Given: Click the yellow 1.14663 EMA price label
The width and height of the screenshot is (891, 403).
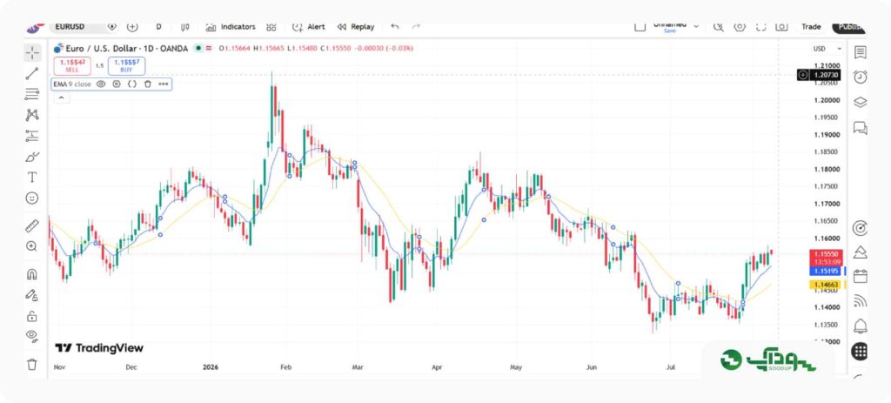Looking at the screenshot, I should click(827, 285).
